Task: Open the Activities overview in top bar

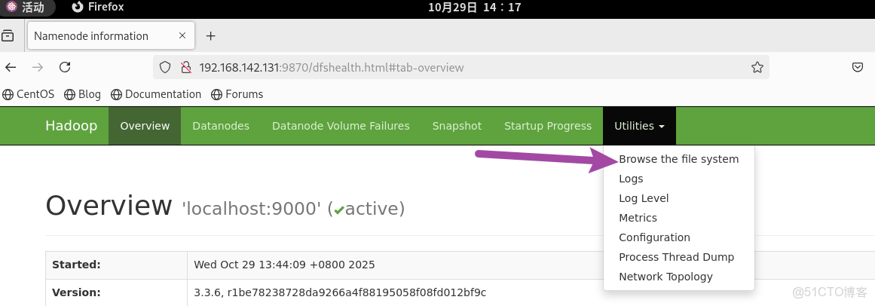Action: (26, 8)
